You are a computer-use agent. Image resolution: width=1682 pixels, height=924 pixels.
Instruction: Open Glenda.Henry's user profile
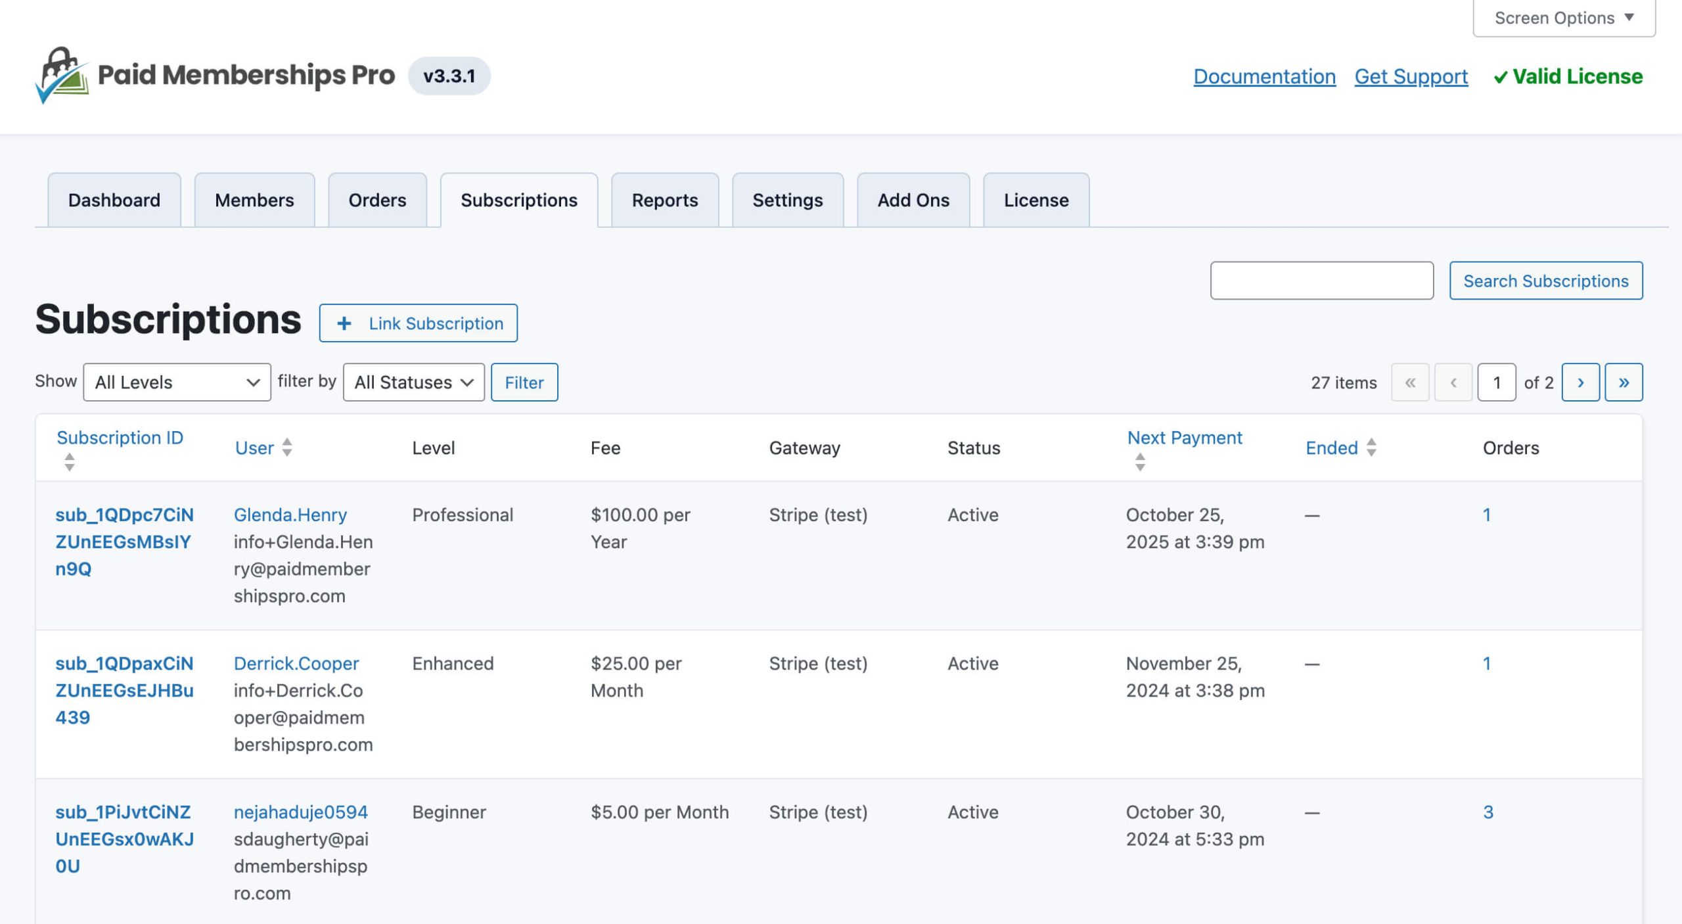point(290,515)
